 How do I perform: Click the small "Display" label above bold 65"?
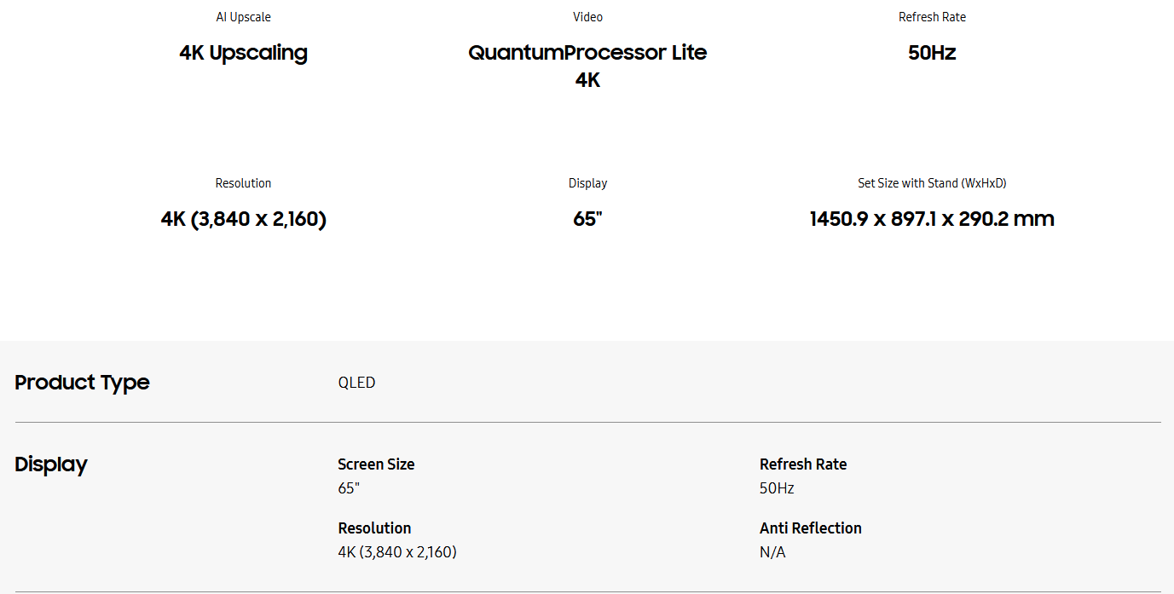pos(587,183)
